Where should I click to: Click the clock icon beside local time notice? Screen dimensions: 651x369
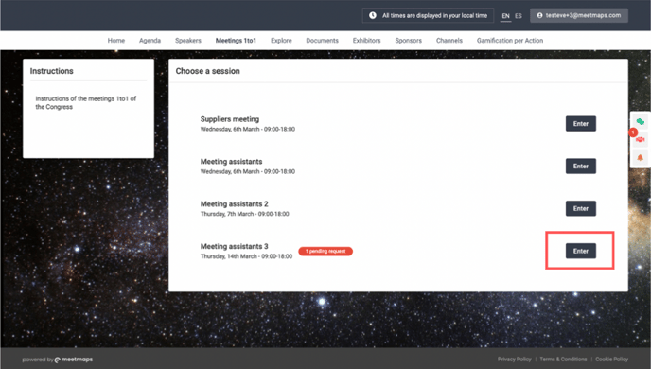click(373, 15)
